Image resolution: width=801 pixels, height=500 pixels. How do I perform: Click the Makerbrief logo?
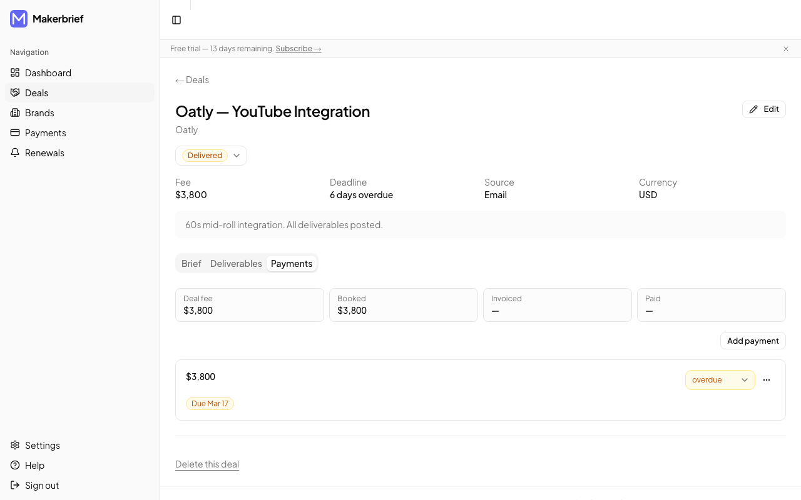click(x=18, y=19)
